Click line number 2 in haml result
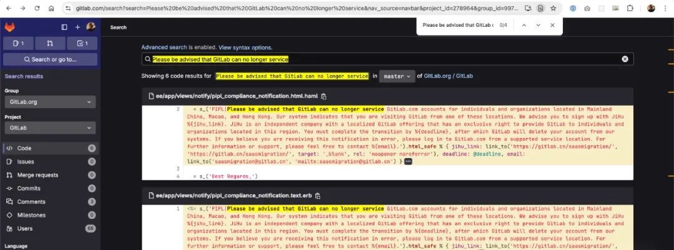 (x=178, y=109)
